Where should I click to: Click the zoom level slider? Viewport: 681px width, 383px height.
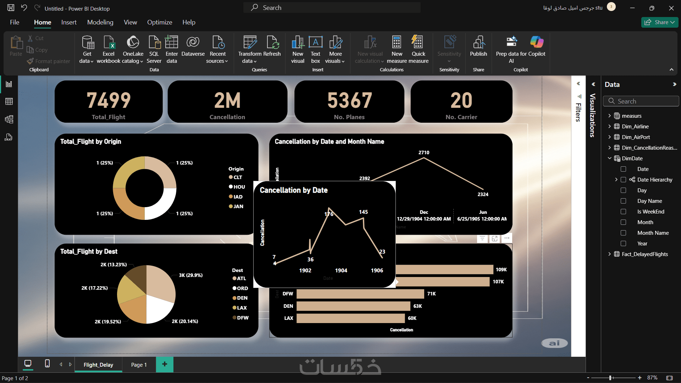(610, 378)
